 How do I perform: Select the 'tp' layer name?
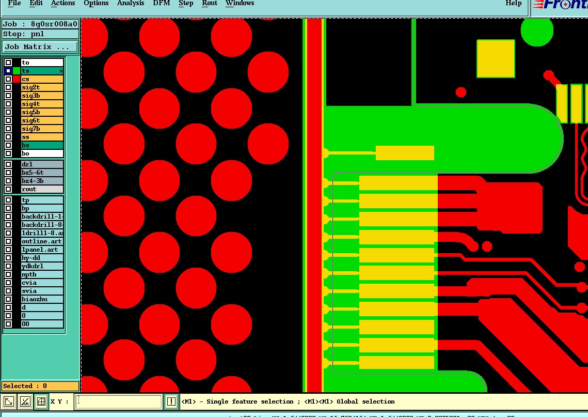click(x=42, y=200)
